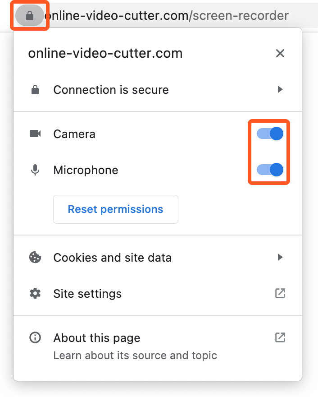
Task: Open the Cookies and site data entry
Action: click(x=158, y=258)
